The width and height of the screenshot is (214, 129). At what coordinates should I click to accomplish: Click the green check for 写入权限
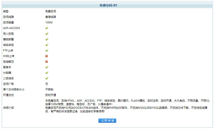47,34
